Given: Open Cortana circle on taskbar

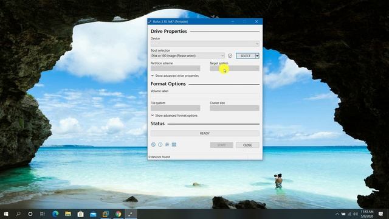Looking at the screenshot, I should (x=30, y=214).
